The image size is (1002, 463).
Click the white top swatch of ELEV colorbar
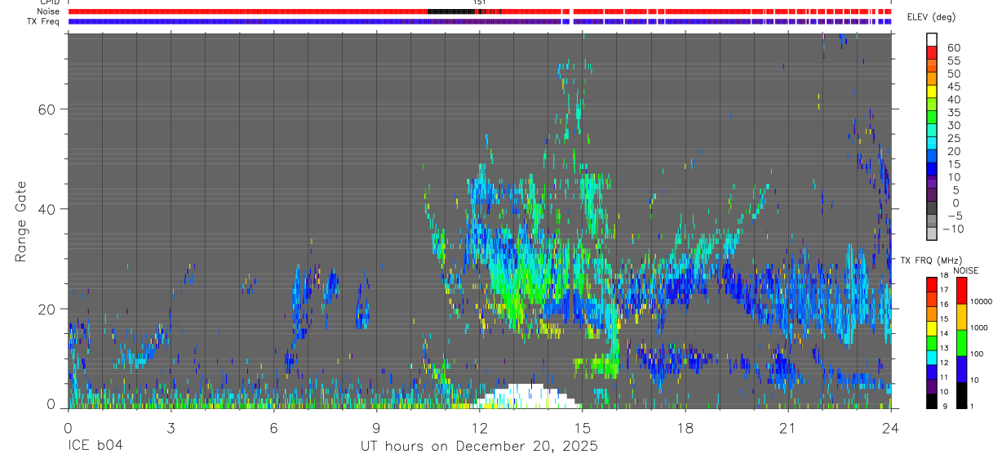pyautogui.click(x=932, y=38)
